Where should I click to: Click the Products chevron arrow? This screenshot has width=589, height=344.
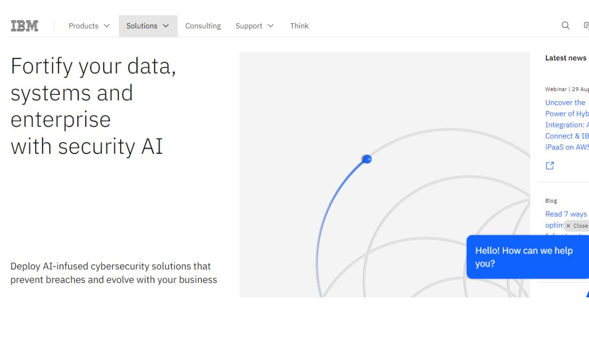coord(107,26)
